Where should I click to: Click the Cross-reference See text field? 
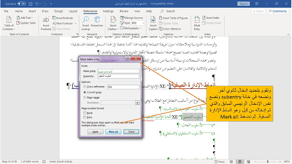click(123, 87)
